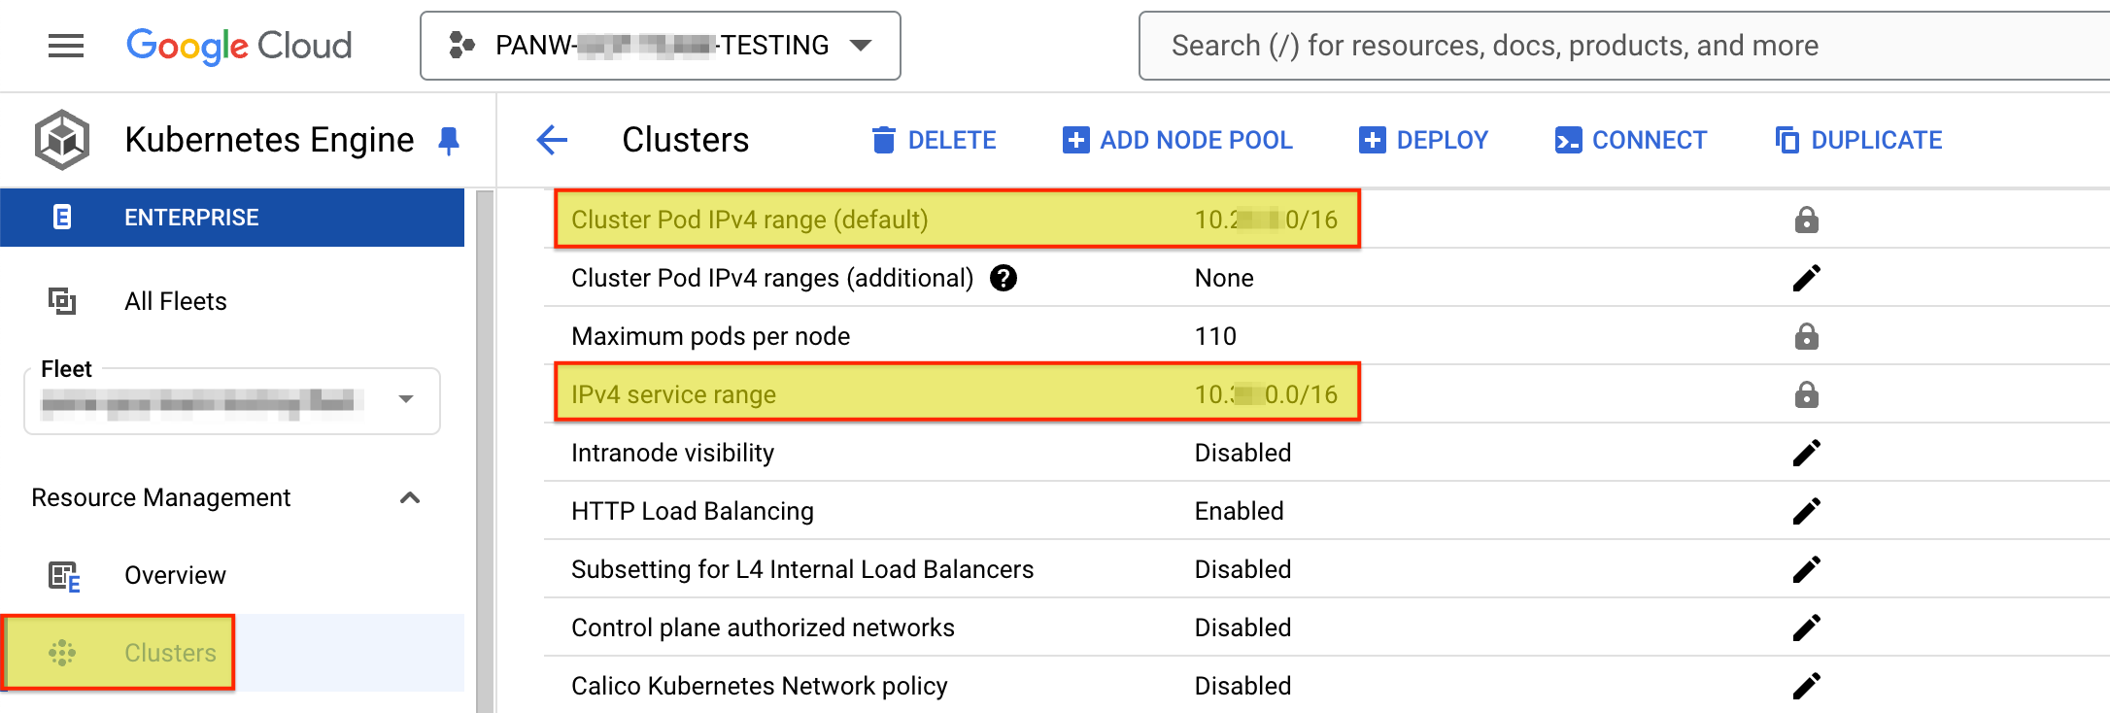Go to All Fleets
2110x713 pixels.
(175, 301)
